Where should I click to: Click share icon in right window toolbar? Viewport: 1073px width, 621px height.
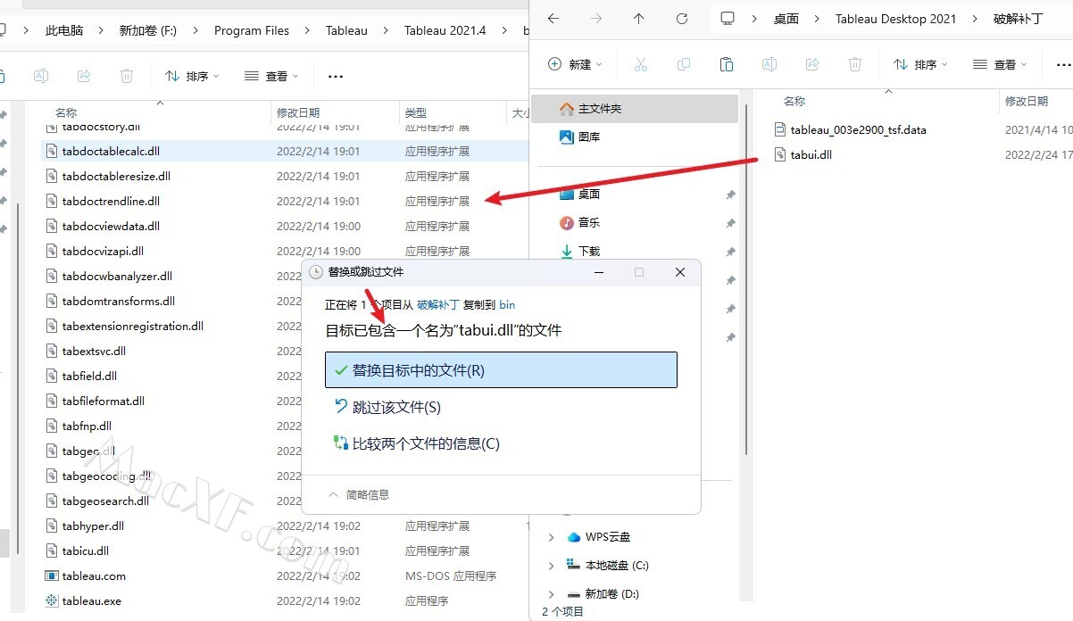pyautogui.click(x=812, y=64)
